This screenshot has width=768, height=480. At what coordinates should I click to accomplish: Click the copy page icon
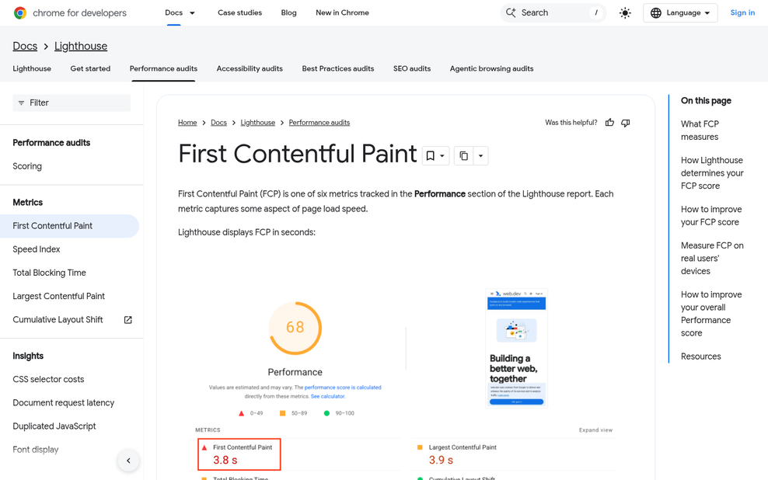point(463,155)
